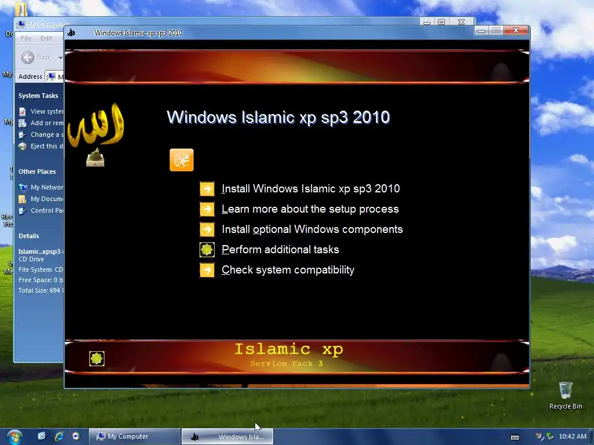Image resolution: width=594 pixels, height=445 pixels.
Task: Click Eject this disk task
Action: pyautogui.click(x=47, y=146)
